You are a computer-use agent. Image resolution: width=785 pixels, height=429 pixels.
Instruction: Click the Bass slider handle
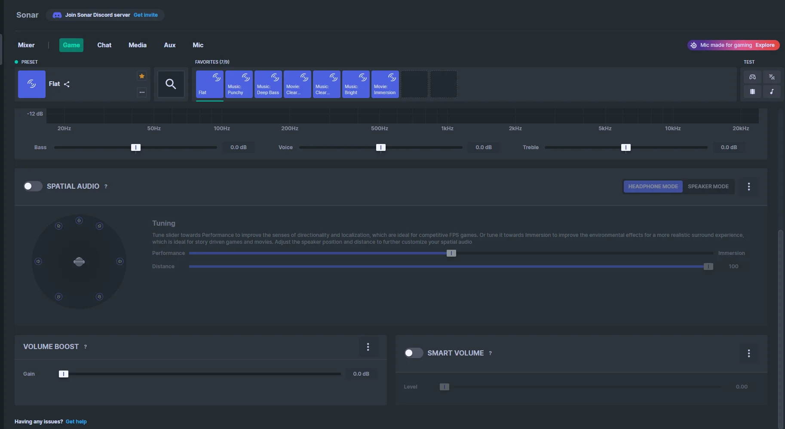tap(136, 147)
